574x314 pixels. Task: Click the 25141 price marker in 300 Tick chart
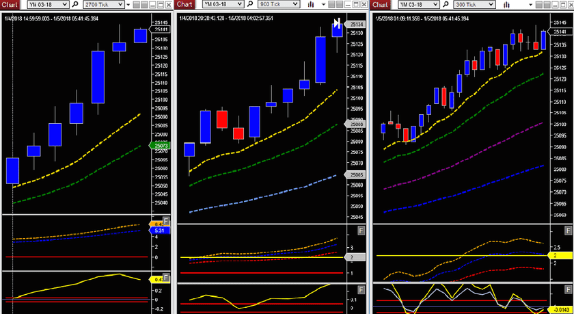coord(561,32)
